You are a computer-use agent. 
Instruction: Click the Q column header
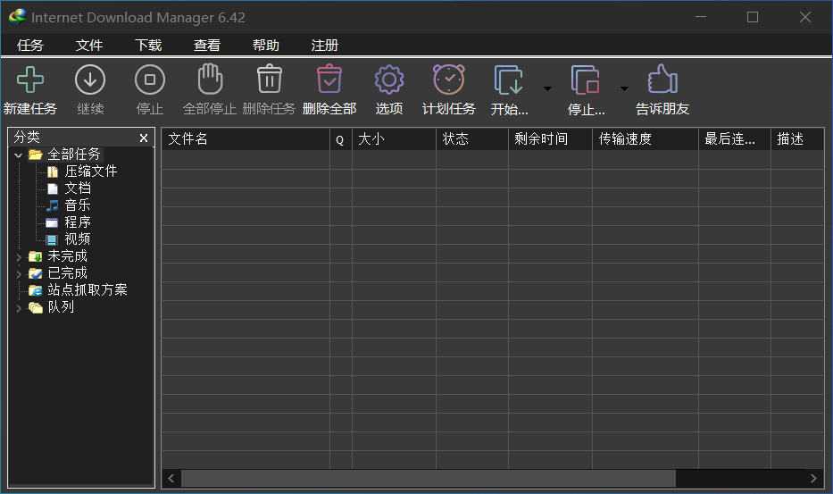coord(340,138)
